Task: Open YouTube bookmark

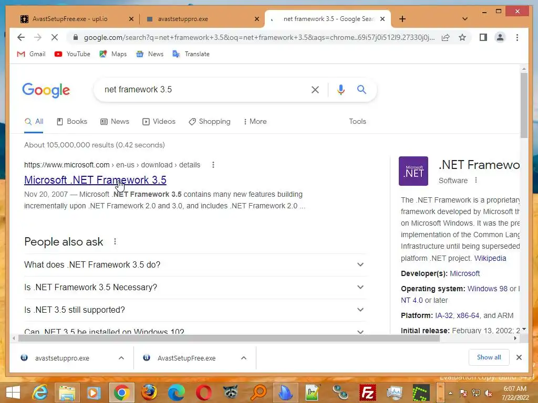Action: [x=73, y=54]
